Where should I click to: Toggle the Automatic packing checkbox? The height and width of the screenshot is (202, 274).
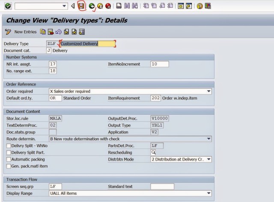[9, 159]
